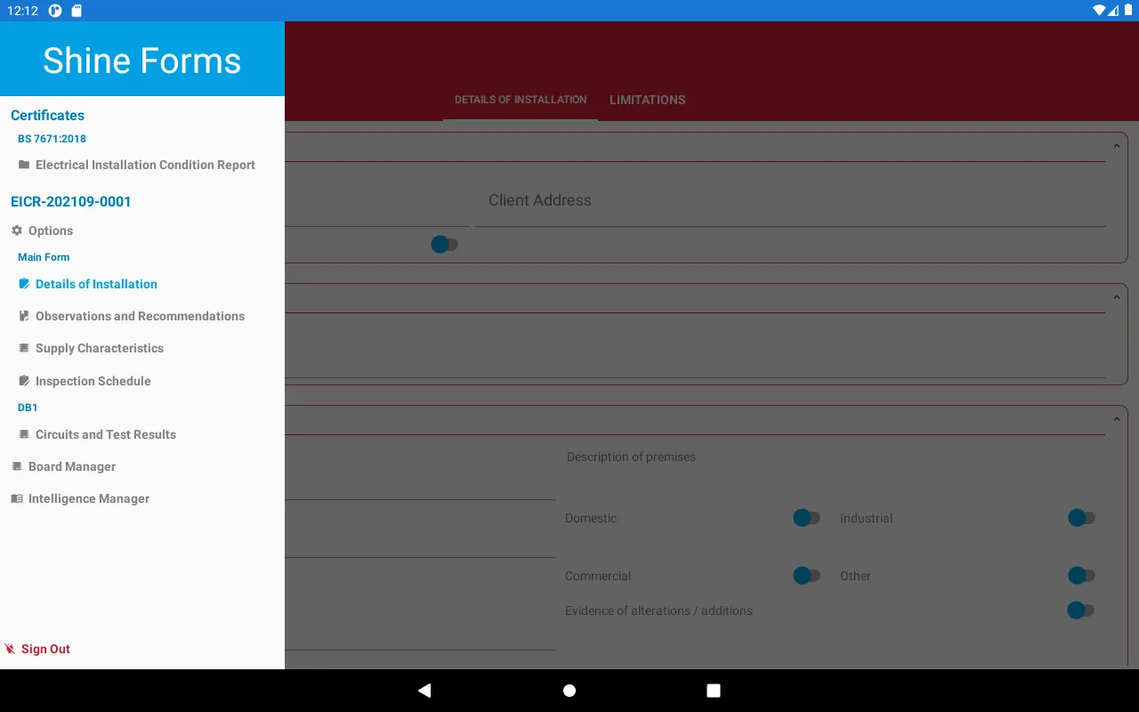Open the Inspection Schedule icon
The image size is (1139, 712).
click(23, 381)
